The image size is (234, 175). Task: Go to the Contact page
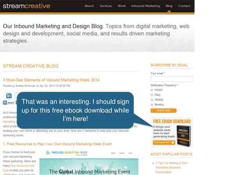(184, 6)
